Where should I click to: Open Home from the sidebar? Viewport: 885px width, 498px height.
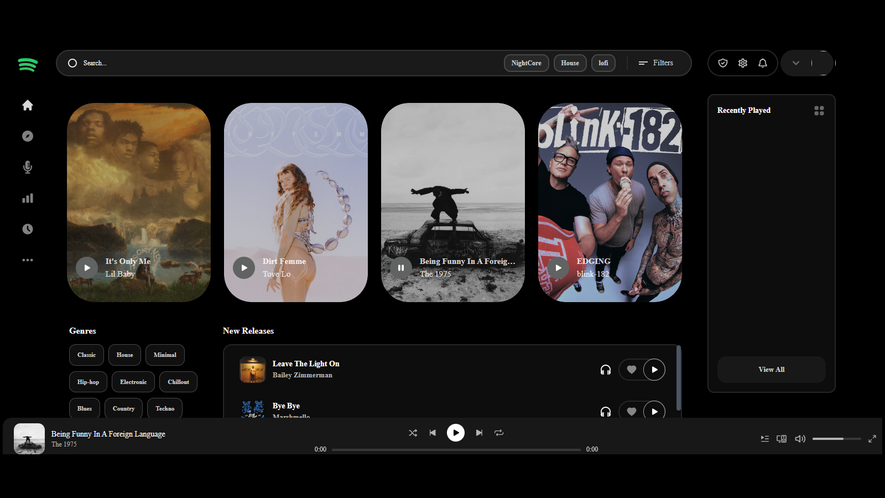pos(27,105)
